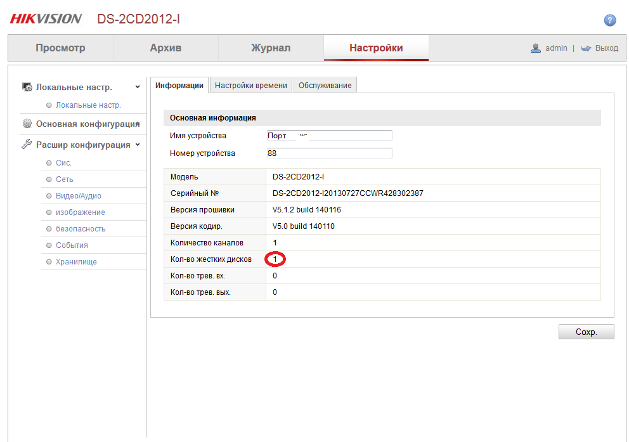Click the Hikvision logo
This screenshot has width=629, height=442.
pos(46,19)
